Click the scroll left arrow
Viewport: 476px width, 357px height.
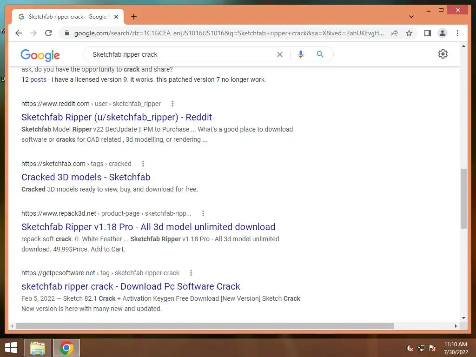[12, 326]
